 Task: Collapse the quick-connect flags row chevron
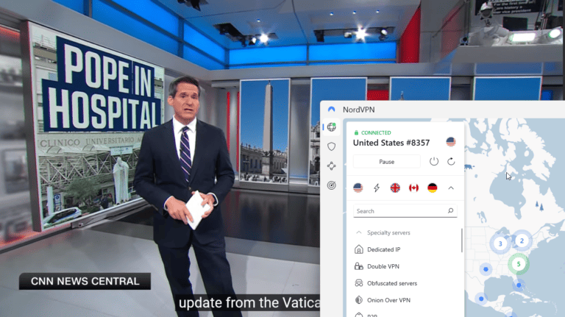coord(451,188)
